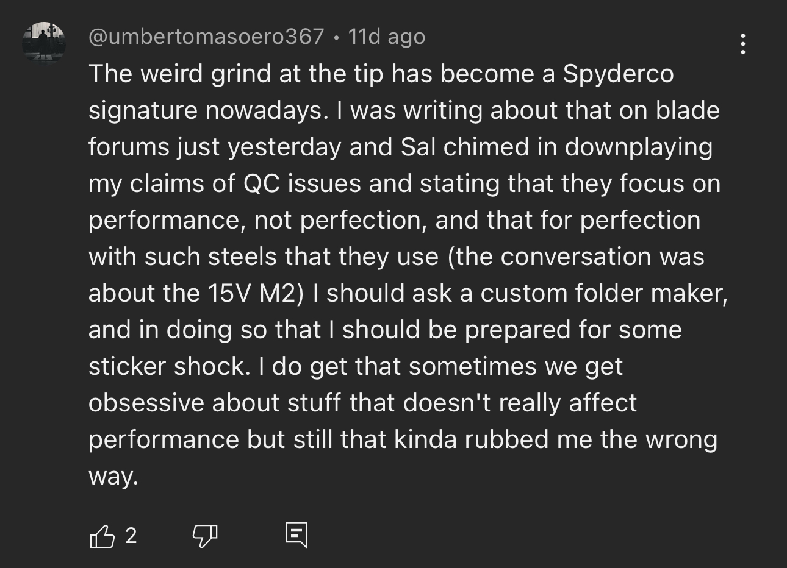This screenshot has height=568, width=787.
Task: Open the commenter's profile avatar
Action: 43,41
